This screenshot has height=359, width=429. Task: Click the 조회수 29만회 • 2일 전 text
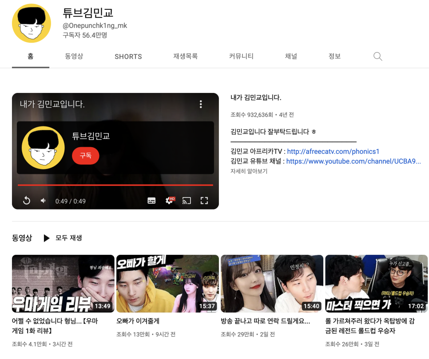(248, 335)
